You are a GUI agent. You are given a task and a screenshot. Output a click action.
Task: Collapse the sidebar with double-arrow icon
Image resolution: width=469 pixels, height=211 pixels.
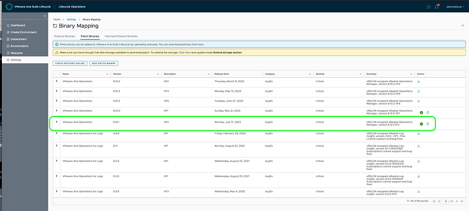pos(45,16)
